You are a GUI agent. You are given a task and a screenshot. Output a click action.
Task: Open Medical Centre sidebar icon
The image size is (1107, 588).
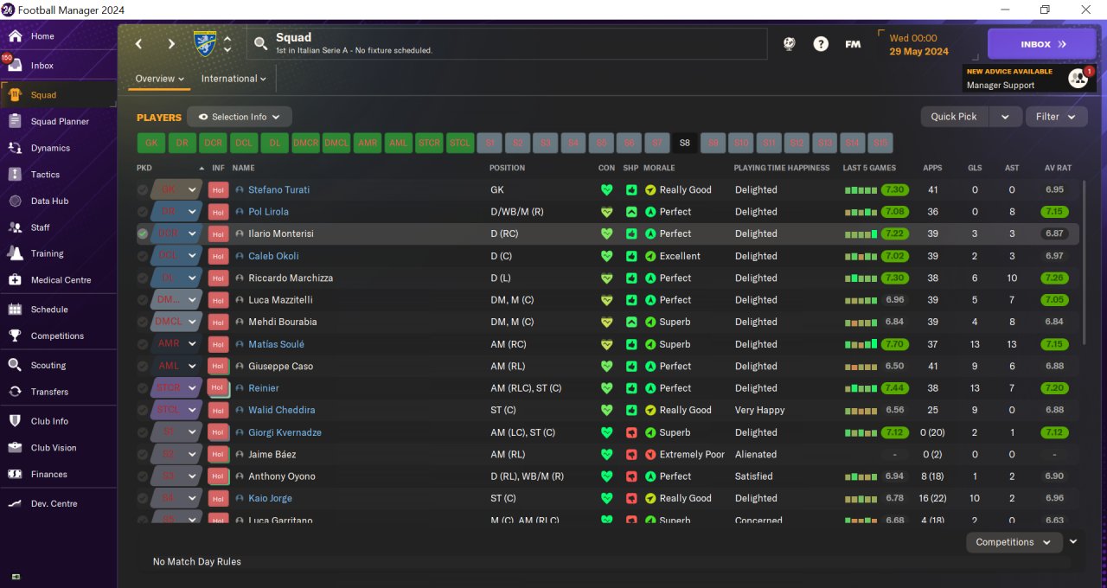pyautogui.click(x=15, y=280)
